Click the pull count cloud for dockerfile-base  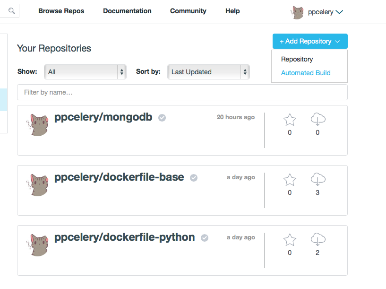coord(317,180)
